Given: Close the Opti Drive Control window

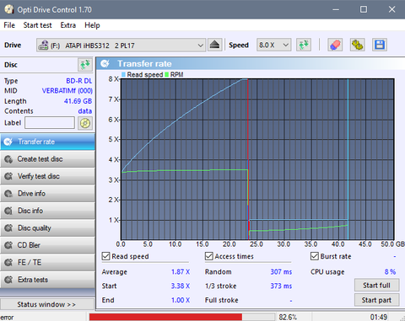Looking at the screenshot, I should (x=391, y=9).
